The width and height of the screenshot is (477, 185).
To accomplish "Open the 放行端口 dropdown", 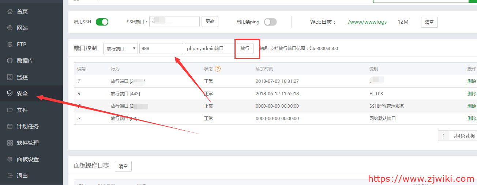I will click(120, 49).
